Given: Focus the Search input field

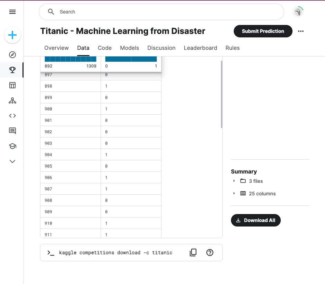Looking at the screenshot, I should pos(161,12).
